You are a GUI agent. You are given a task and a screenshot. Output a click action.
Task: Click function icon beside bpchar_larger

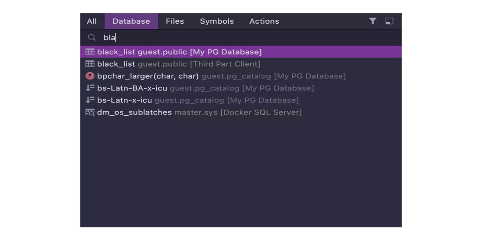pos(90,76)
